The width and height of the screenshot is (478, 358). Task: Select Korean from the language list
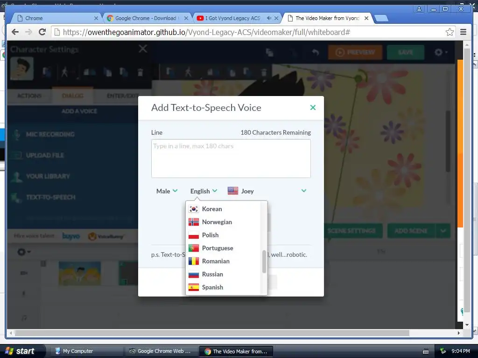(223, 209)
